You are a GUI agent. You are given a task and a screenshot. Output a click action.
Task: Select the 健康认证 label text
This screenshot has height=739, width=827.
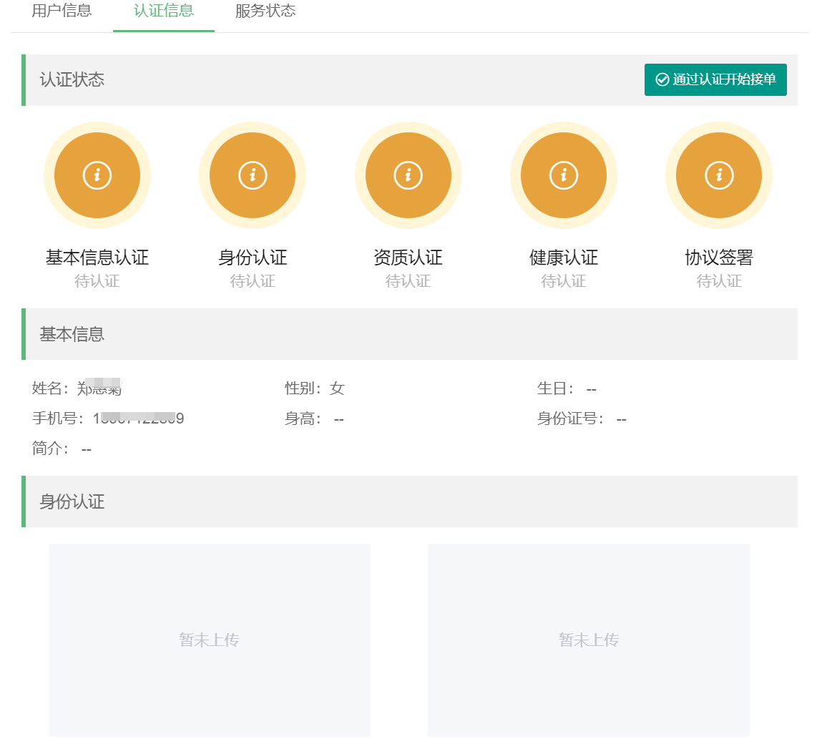pos(563,258)
